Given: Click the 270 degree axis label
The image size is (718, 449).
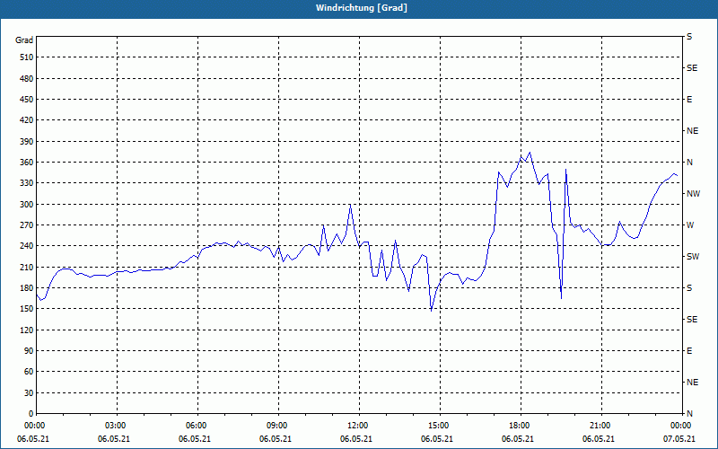Looking at the screenshot, I should click(x=27, y=225).
